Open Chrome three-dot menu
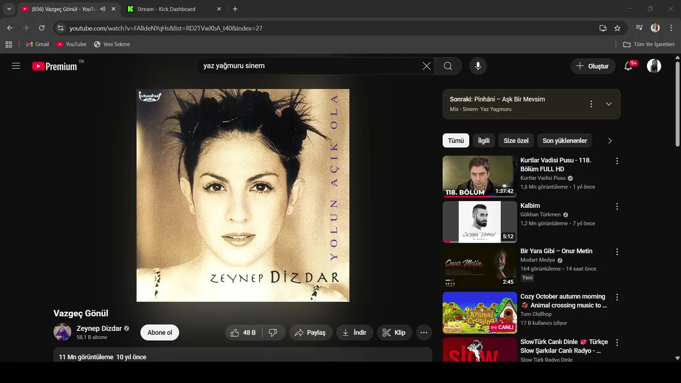Image resolution: width=681 pixels, height=383 pixels. coord(670,28)
